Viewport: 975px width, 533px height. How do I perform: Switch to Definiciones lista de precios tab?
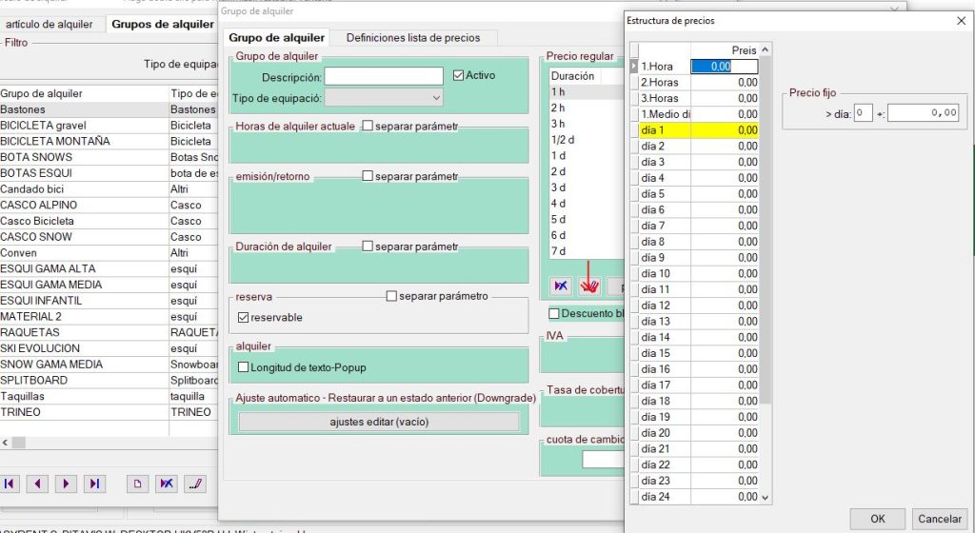click(413, 38)
